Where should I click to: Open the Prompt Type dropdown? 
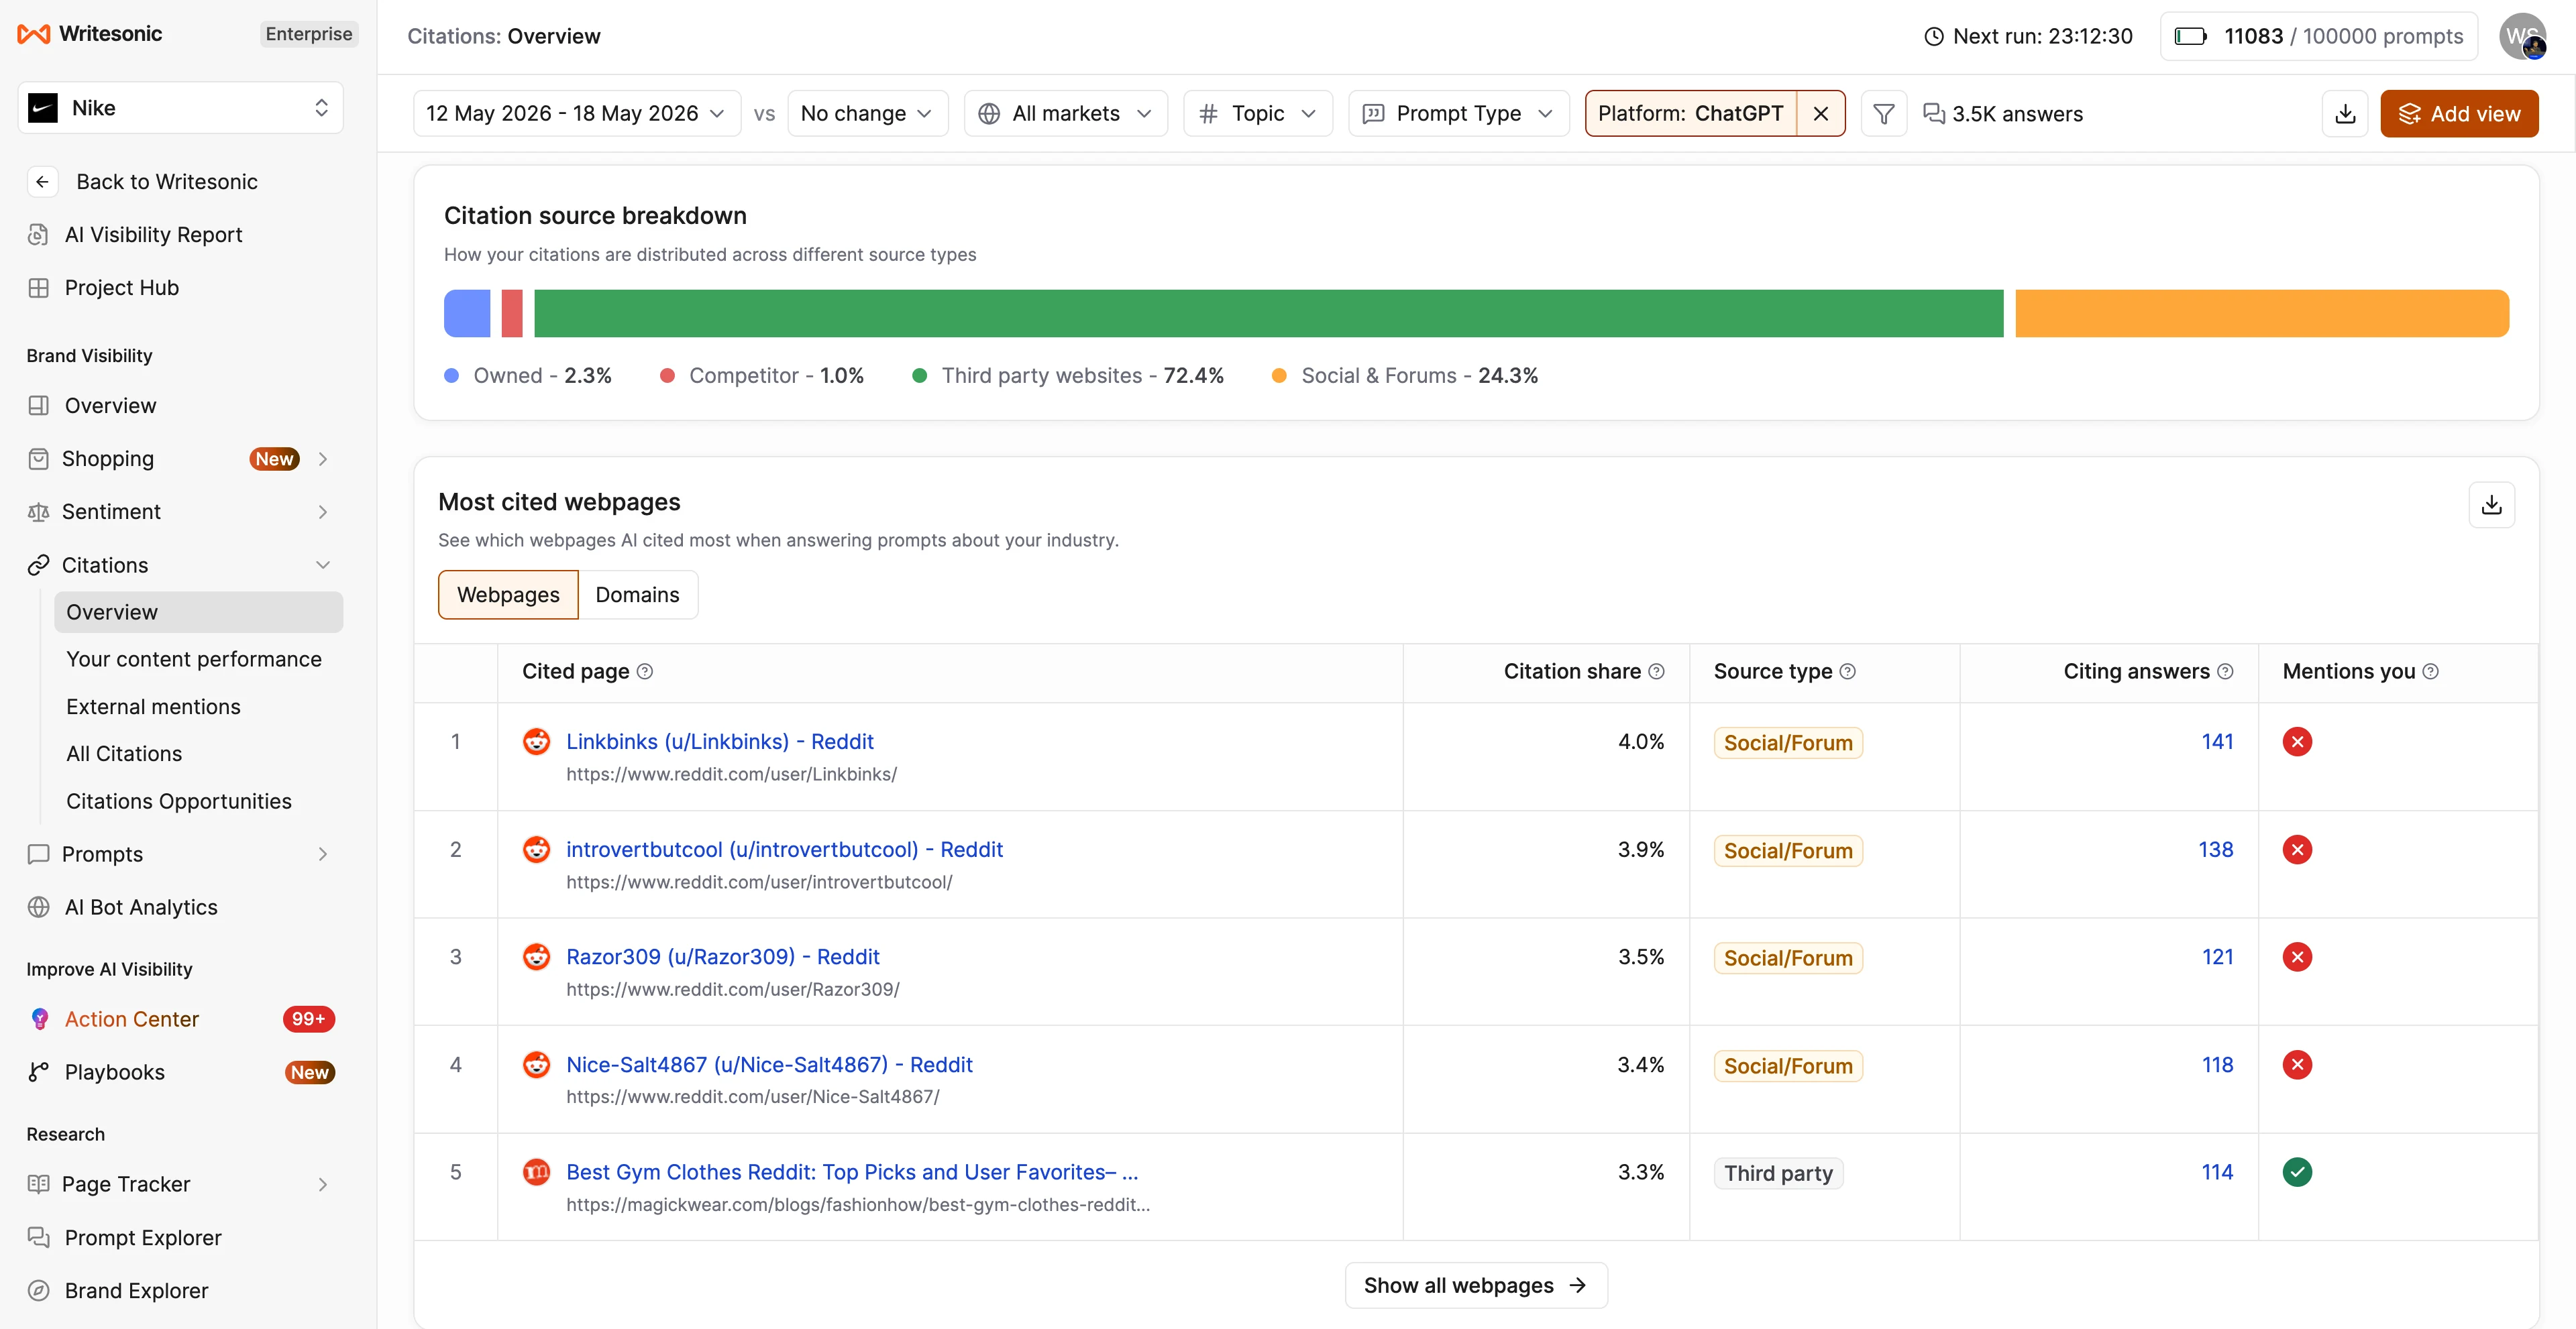(1458, 114)
